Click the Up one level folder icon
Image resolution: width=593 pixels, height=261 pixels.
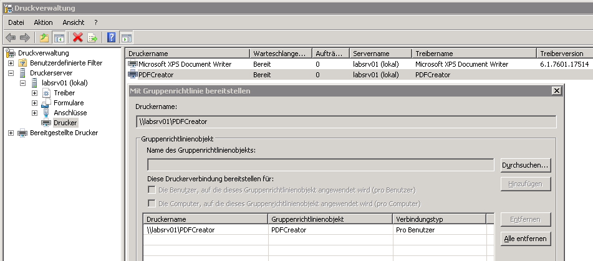44,37
